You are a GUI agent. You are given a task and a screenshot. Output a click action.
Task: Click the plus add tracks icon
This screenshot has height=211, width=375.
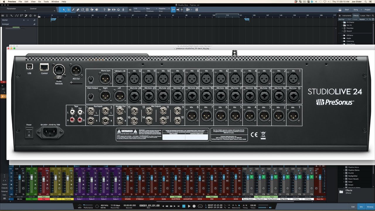point(35,16)
